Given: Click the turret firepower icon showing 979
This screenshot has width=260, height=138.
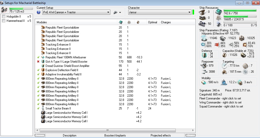Looking at the screenshot, I should (x=204, y=66).
